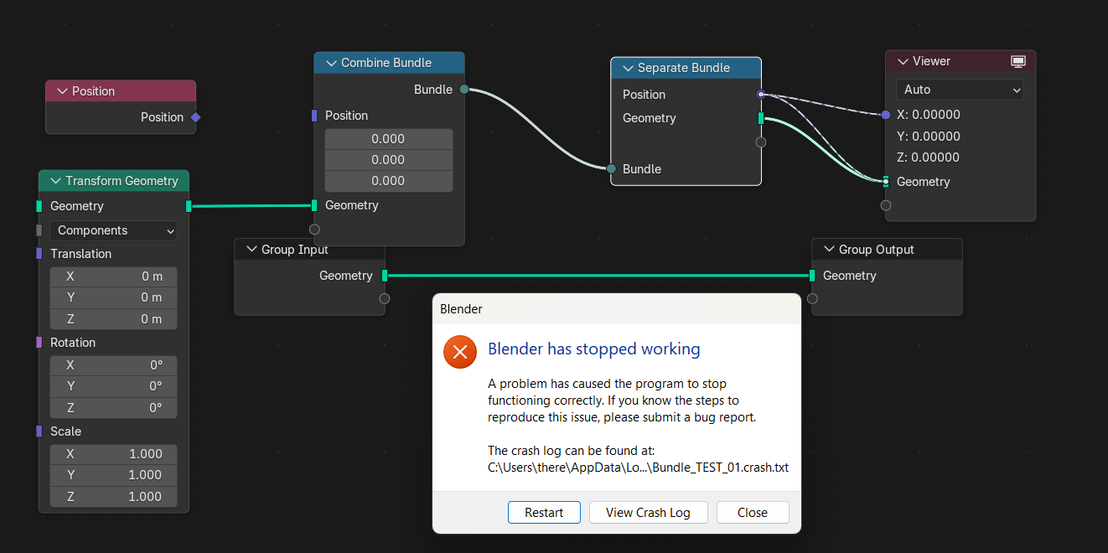Click Group Output's Geometry input socket
This screenshot has width=1108, height=553.
(x=812, y=276)
